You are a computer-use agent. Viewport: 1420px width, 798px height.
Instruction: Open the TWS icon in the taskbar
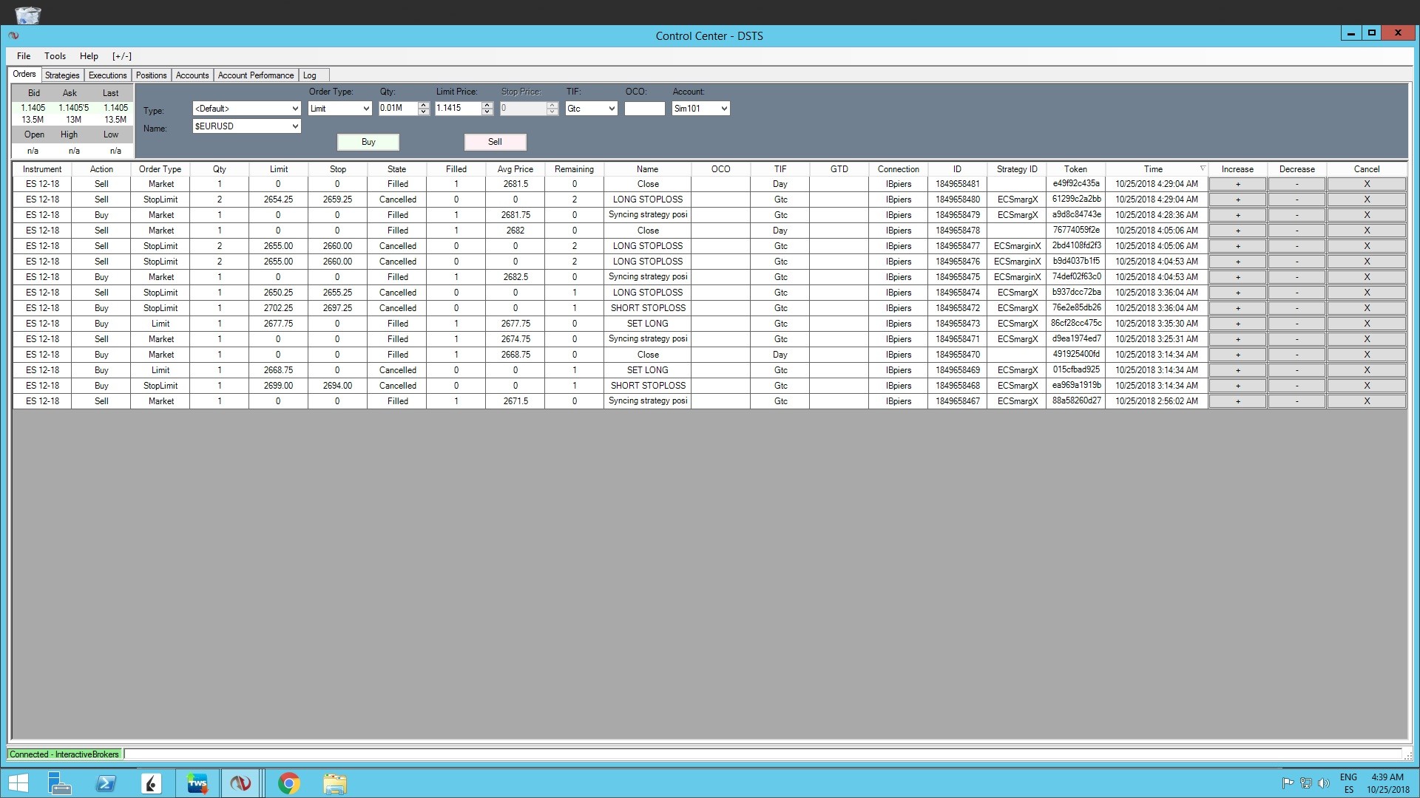coord(197,783)
